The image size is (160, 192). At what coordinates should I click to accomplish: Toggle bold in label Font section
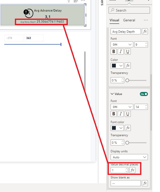pyautogui.click(x=114, y=52)
